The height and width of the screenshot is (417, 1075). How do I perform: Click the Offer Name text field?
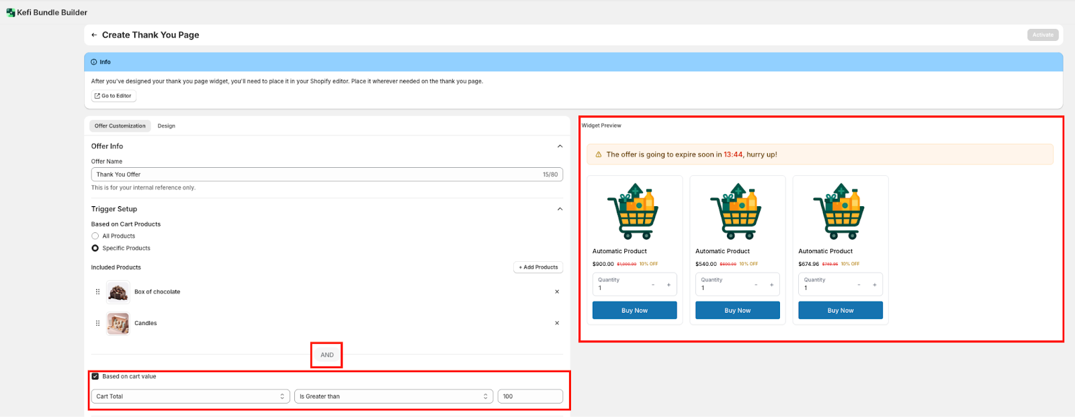point(316,175)
